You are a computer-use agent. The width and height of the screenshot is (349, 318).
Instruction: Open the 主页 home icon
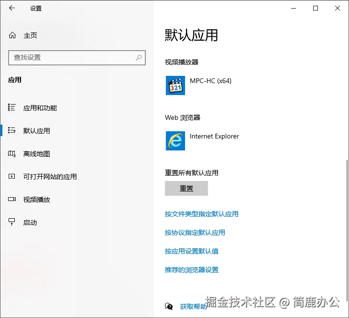pyautogui.click(x=12, y=35)
